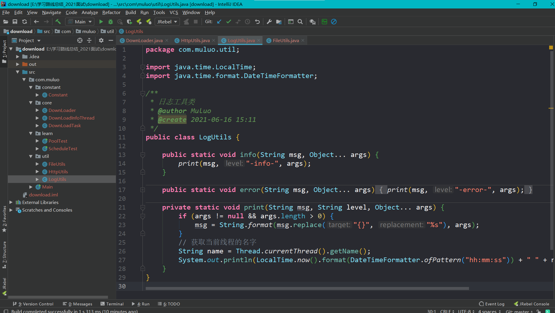Expand the out folder
Screen dimensions: 555x313
pyautogui.click(x=18, y=64)
